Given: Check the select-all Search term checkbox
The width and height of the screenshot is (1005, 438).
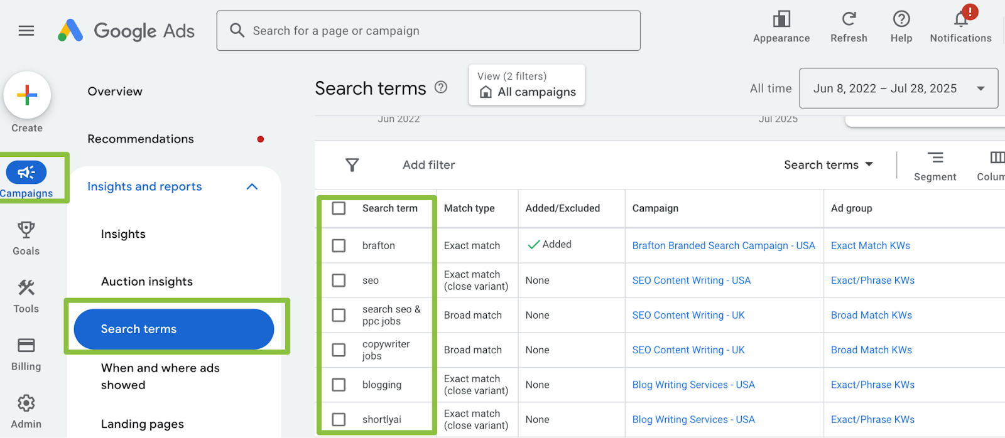Looking at the screenshot, I should tap(339, 208).
